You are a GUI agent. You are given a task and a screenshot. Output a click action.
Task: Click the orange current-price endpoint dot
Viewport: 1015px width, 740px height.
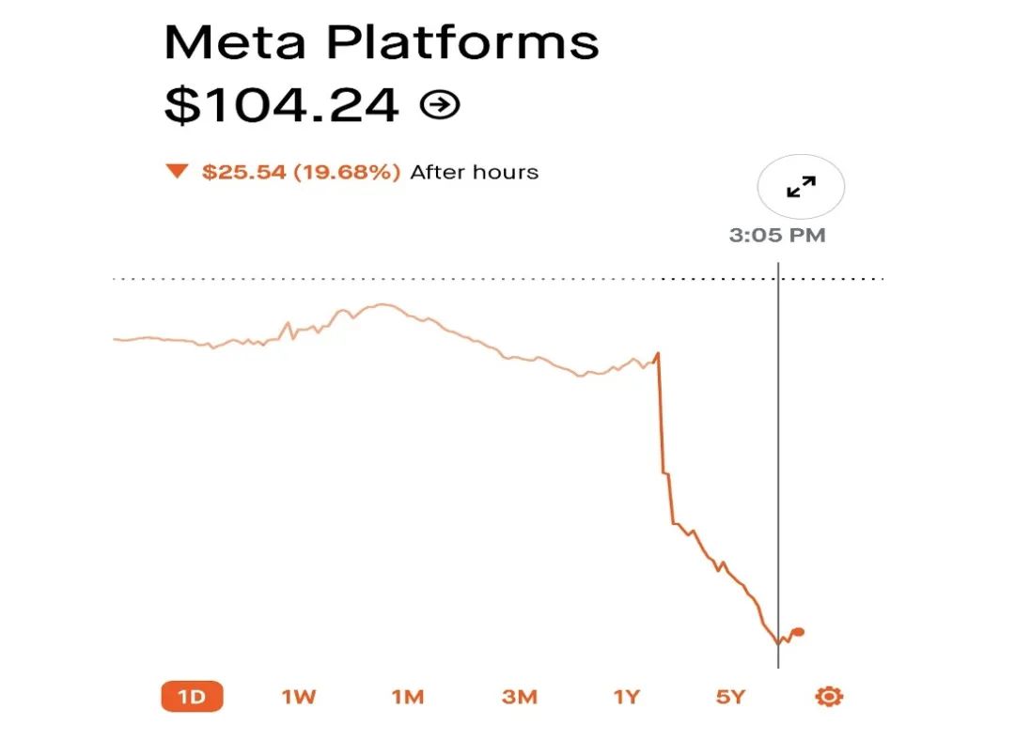pos(799,632)
